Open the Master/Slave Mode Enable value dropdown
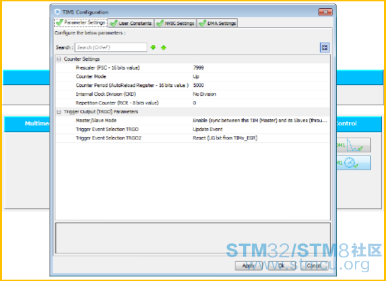This screenshot has height=281, width=386. click(261, 121)
